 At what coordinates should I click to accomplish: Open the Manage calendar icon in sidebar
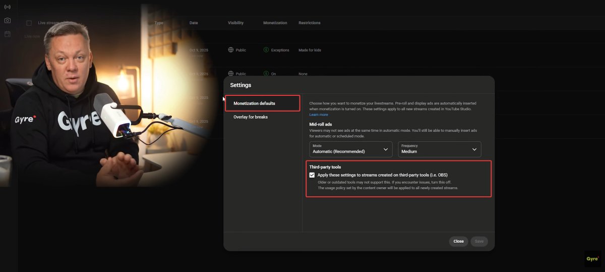(x=7, y=34)
